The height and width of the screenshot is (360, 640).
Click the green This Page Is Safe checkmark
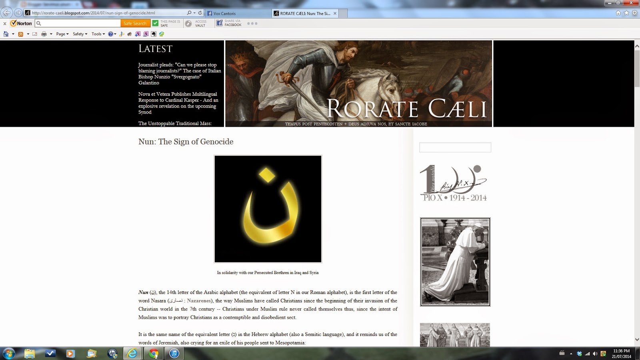[155, 23]
